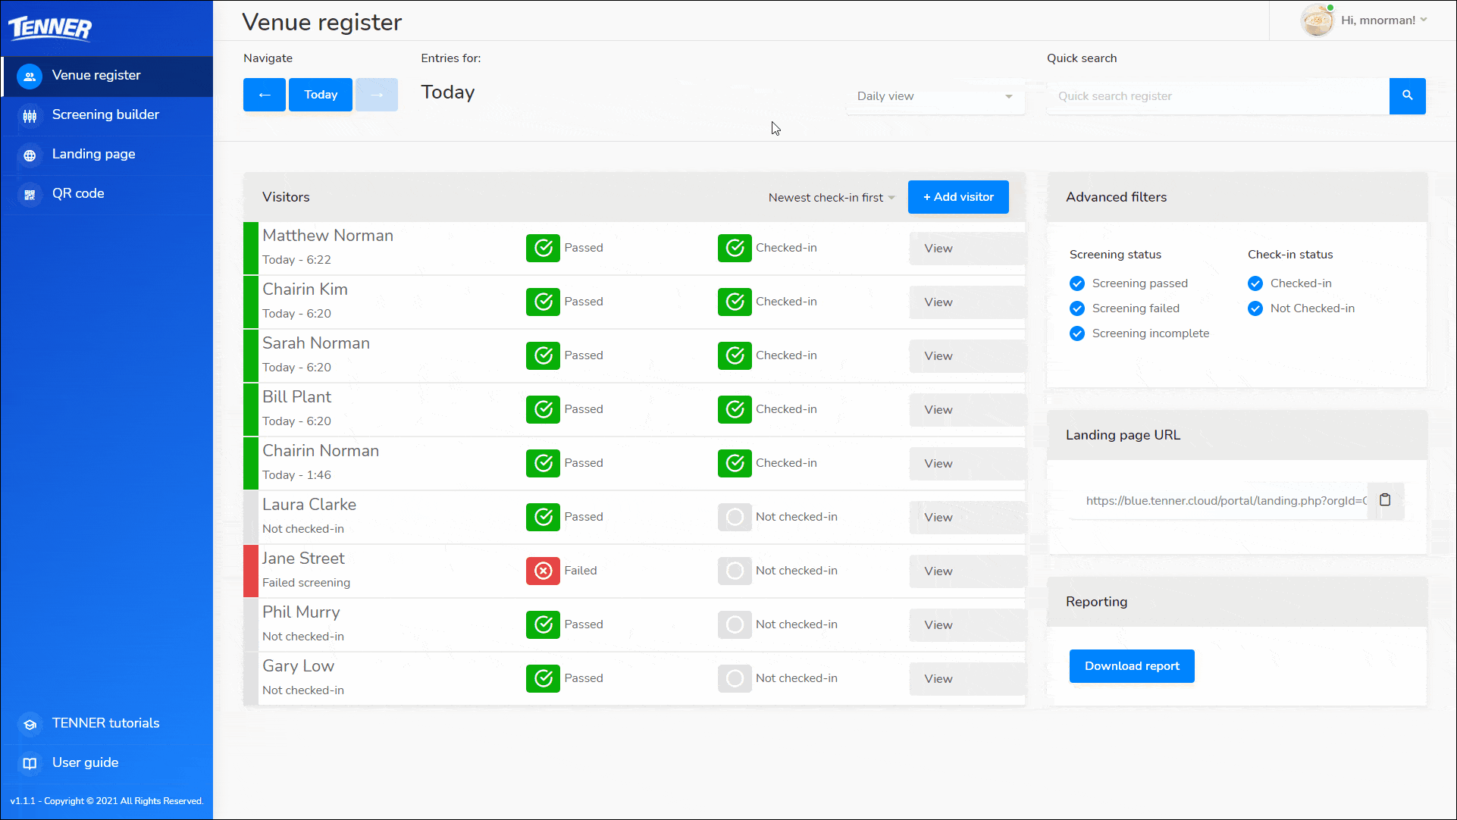Click the QR code sidebar icon
This screenshot has height=820, width=1457.
point(30,194)
